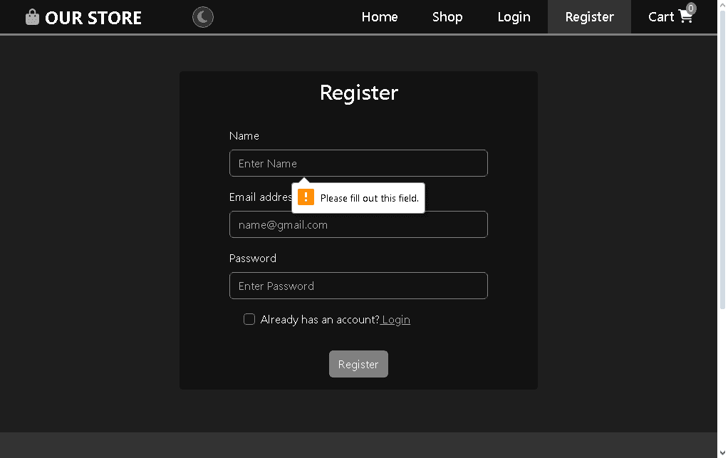Open the shopping cart icon
Screen dimensions: 728x458
pyautogui.click(x=685, y=16)
